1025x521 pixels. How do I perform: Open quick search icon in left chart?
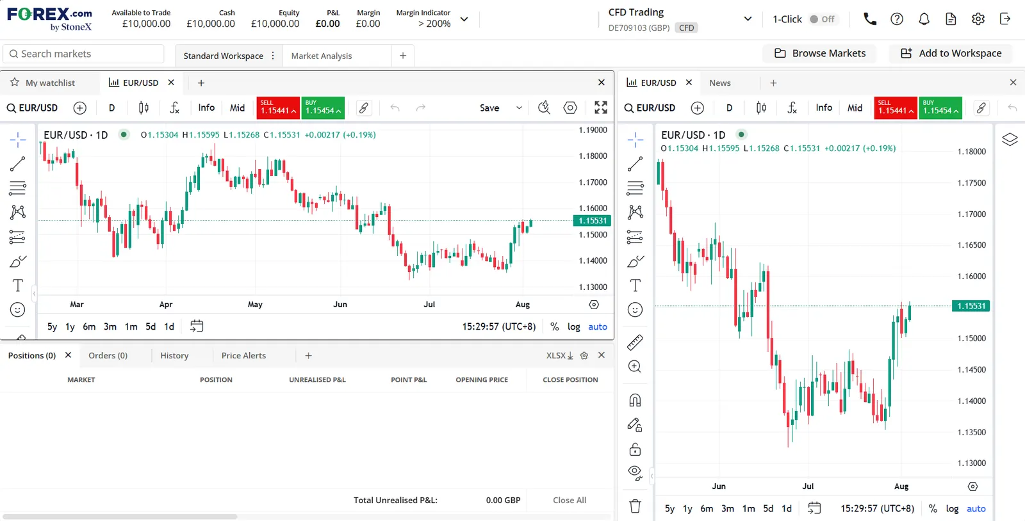pos(544,108)
